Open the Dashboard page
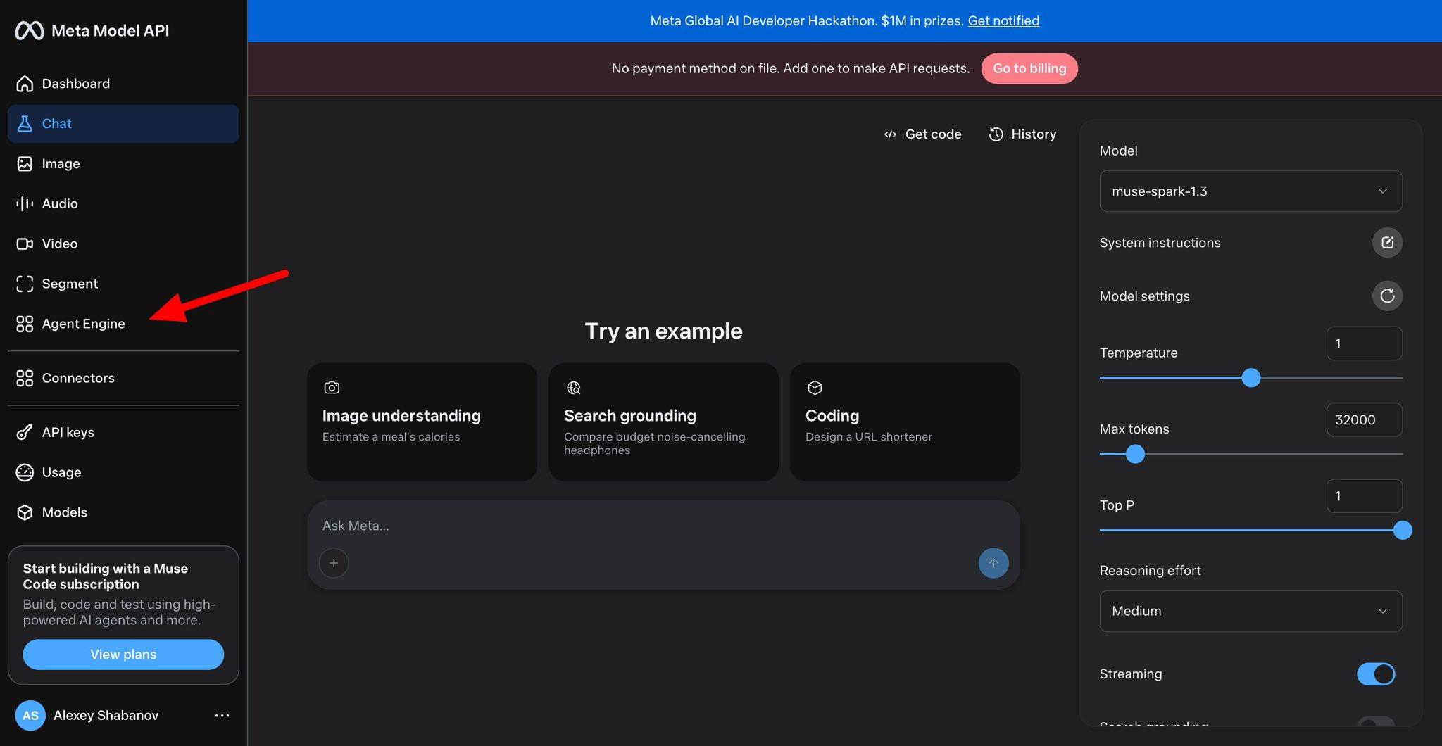The image size is (1442, 746). point(123,84)
